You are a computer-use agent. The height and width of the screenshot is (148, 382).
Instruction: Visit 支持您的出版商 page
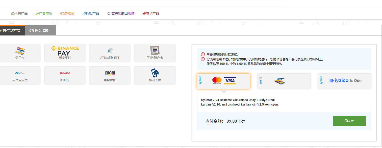coord(121,13)
